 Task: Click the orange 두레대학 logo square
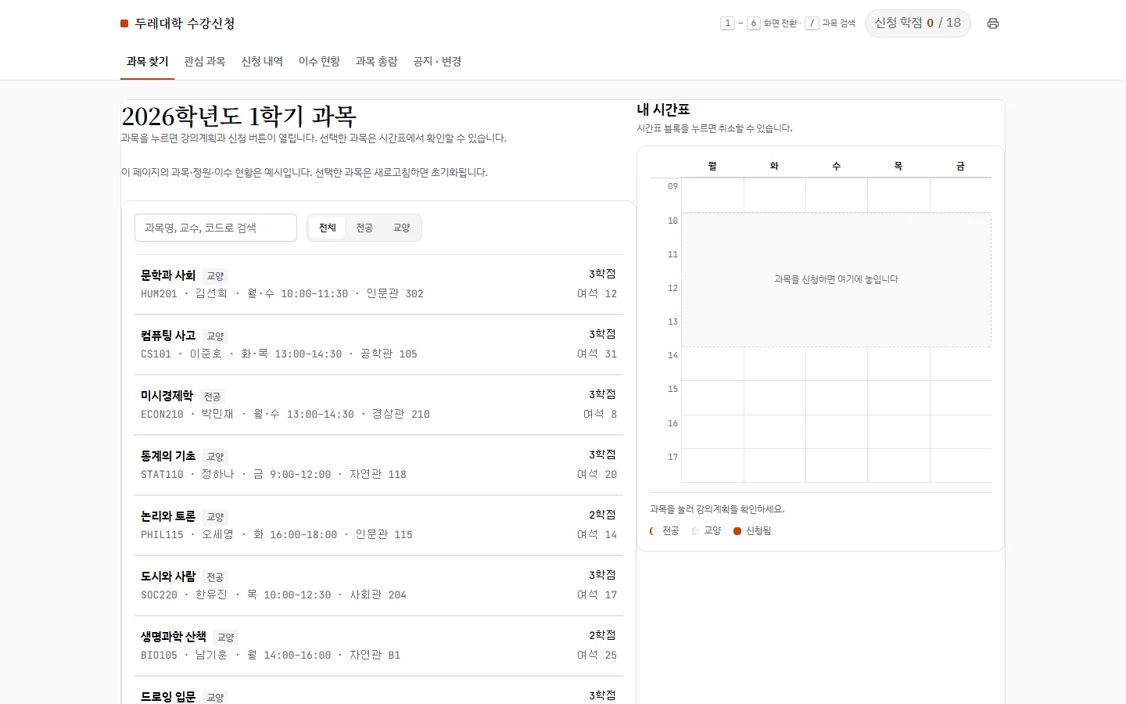click(x=124, y=23)
